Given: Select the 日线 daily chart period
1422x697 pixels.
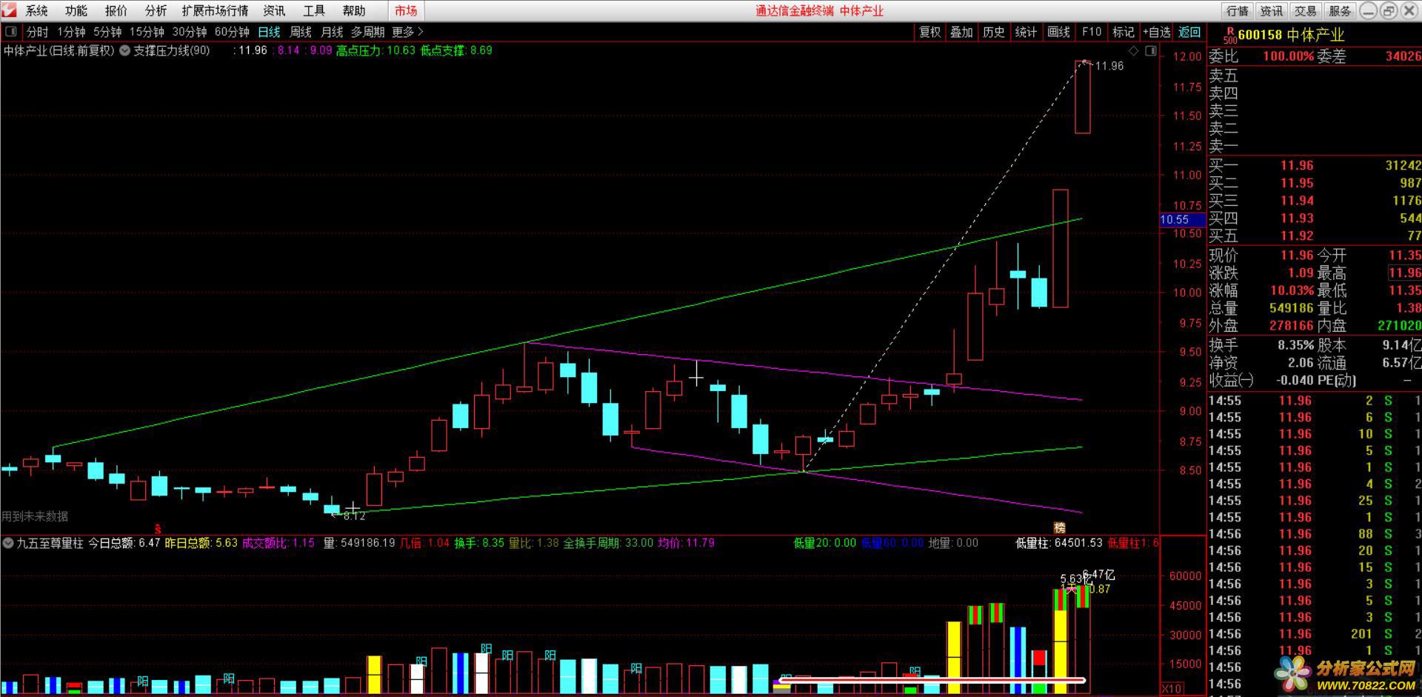Looking at the screenshot, I should click(x=269, y=32).
